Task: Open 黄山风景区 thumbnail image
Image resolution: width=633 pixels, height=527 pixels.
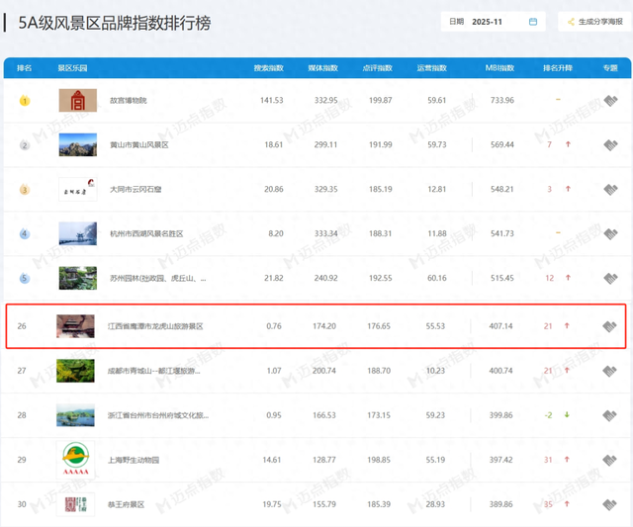Action: 78,144
